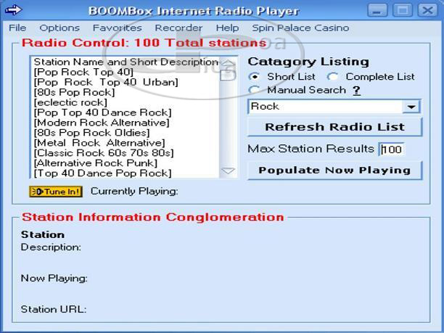444x333 pixels.
Task: Enable the Manual Search radio option
Action: tap(255, 91)
